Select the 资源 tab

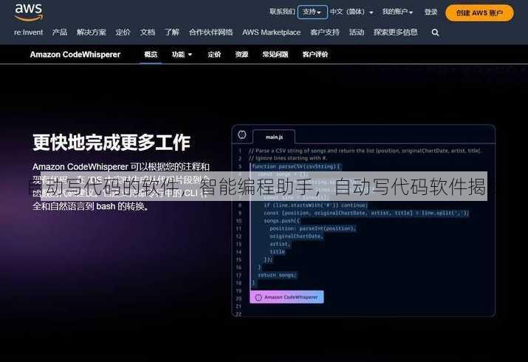[x=241, y=55]
